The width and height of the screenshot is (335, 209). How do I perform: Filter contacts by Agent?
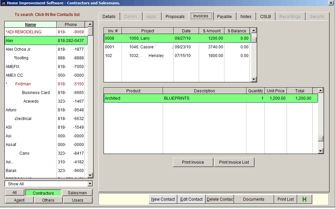[x=19, y=200]
